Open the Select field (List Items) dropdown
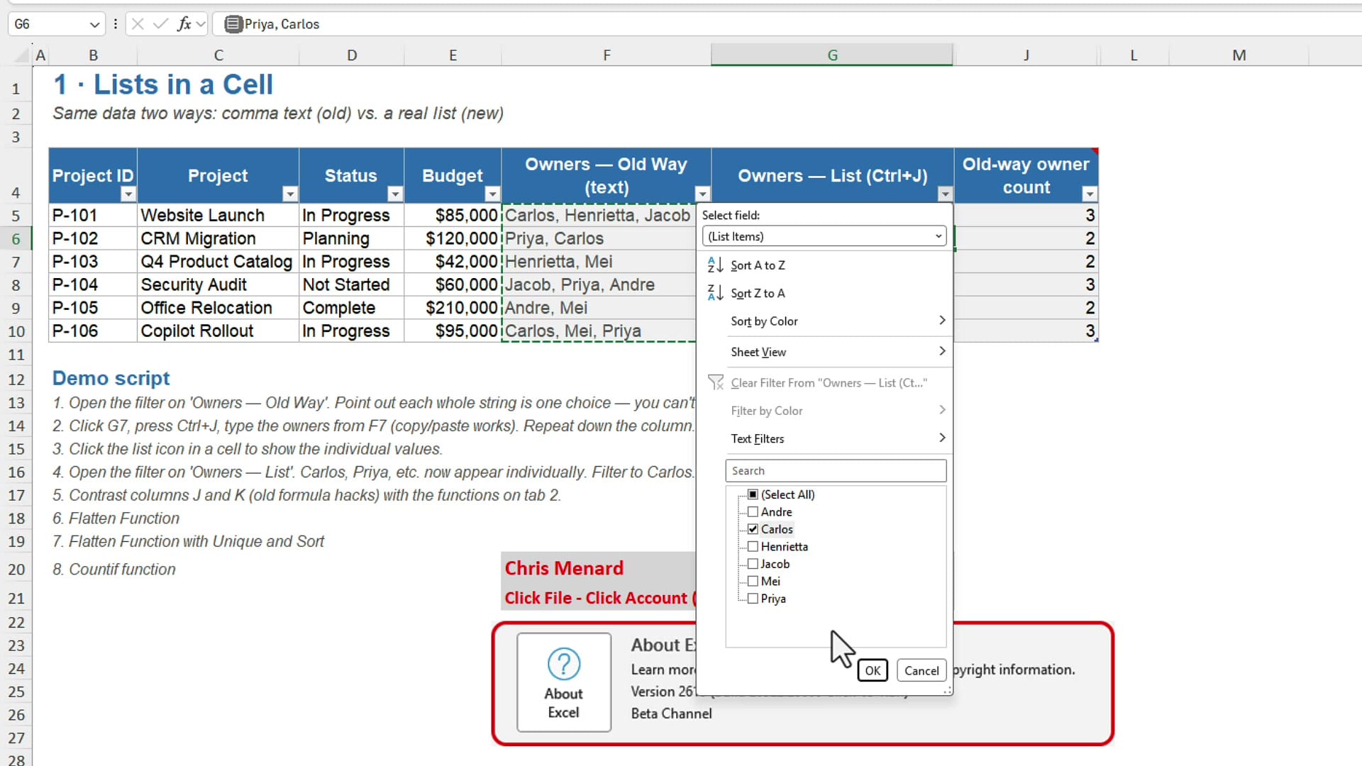The image size is (1362, 766). (x=824, y=236)
